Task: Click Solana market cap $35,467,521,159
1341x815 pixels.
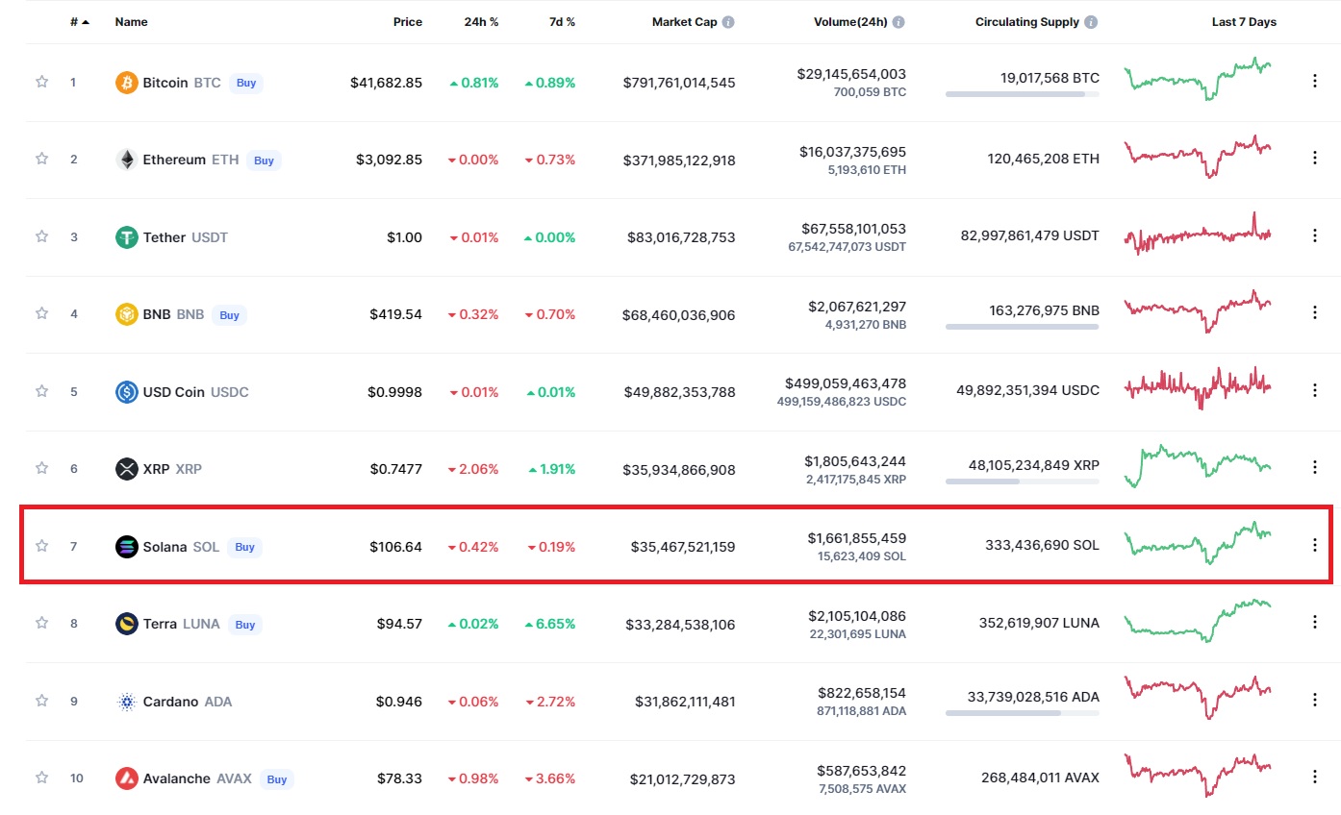Action: pos(683,547)
